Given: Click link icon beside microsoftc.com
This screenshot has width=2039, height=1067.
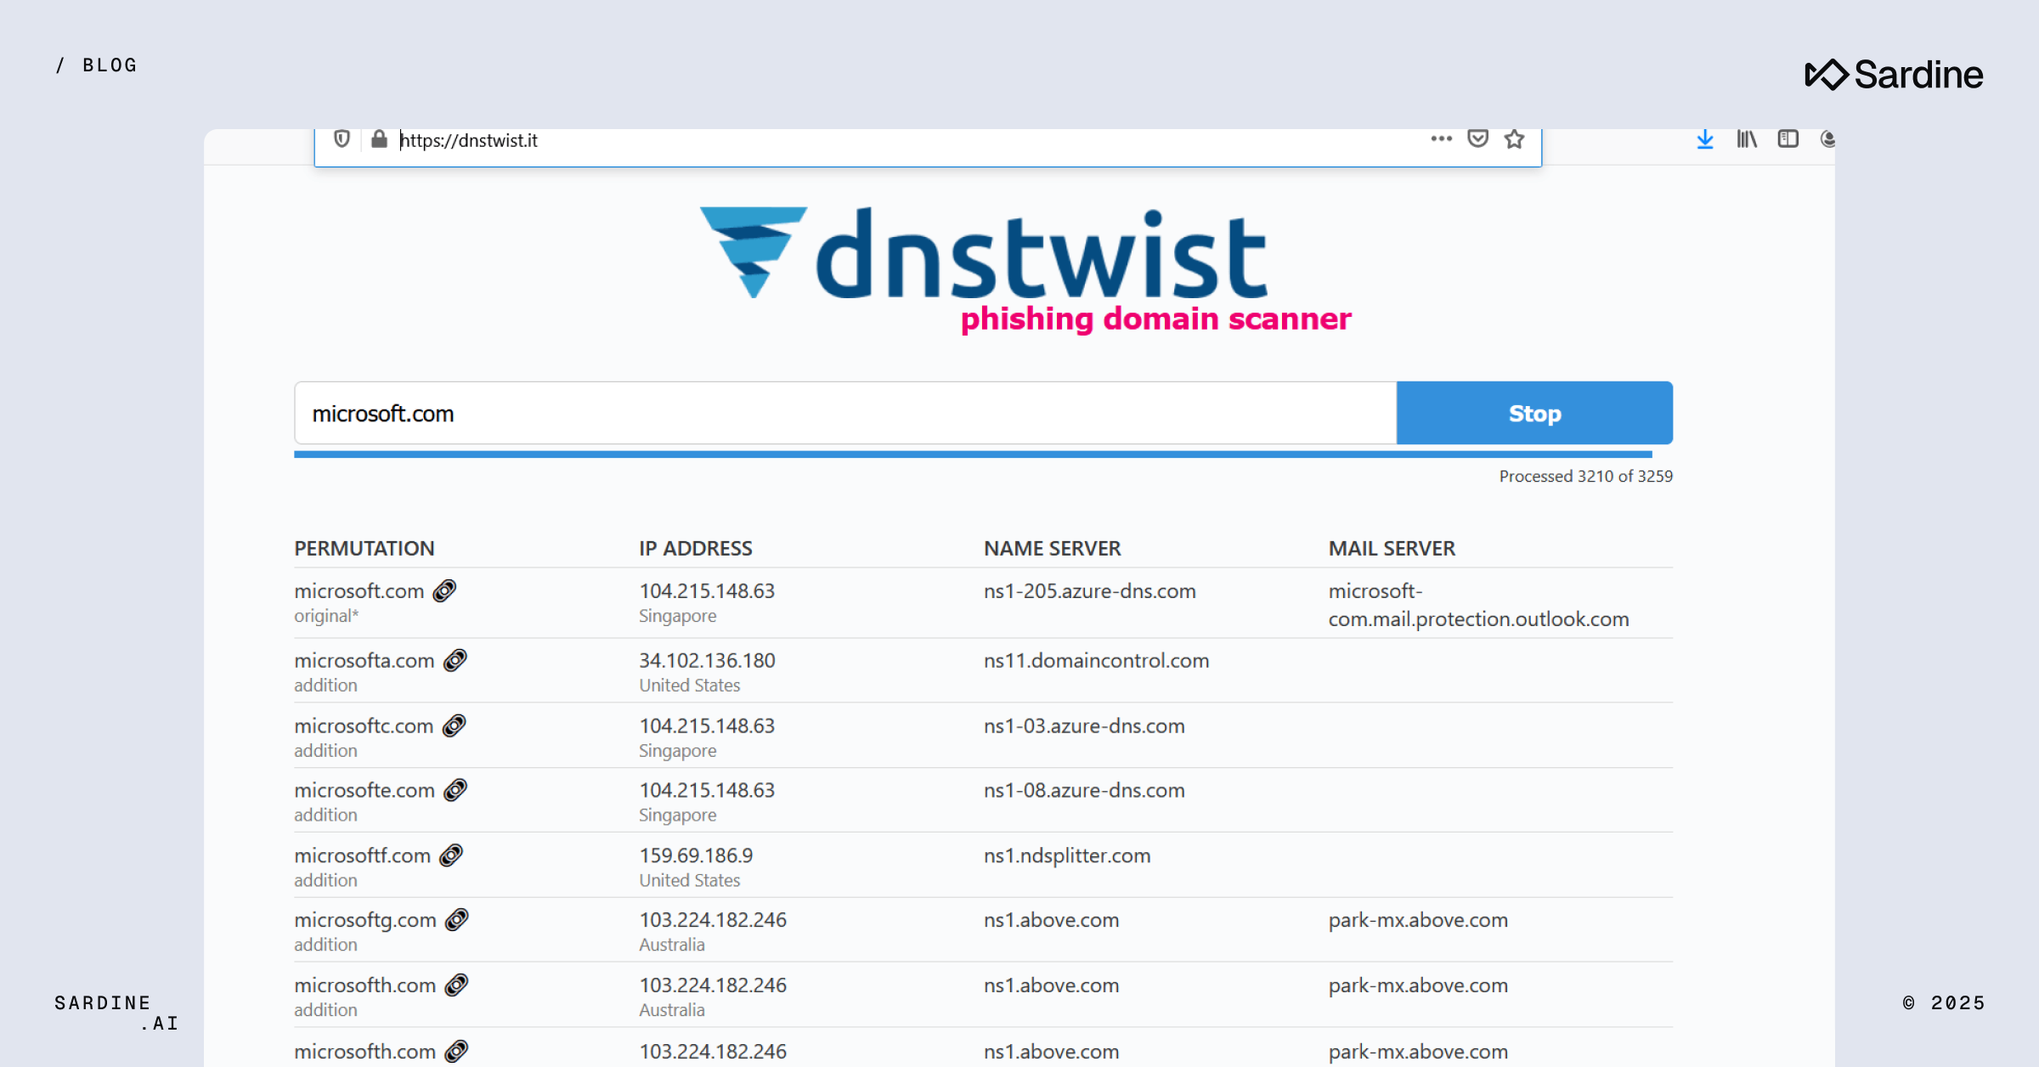Looking at the screenshot, I should (455, 725).
